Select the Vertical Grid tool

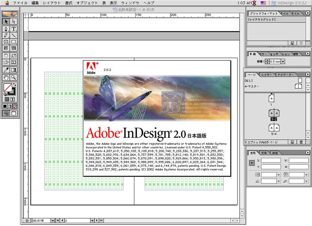14,48
